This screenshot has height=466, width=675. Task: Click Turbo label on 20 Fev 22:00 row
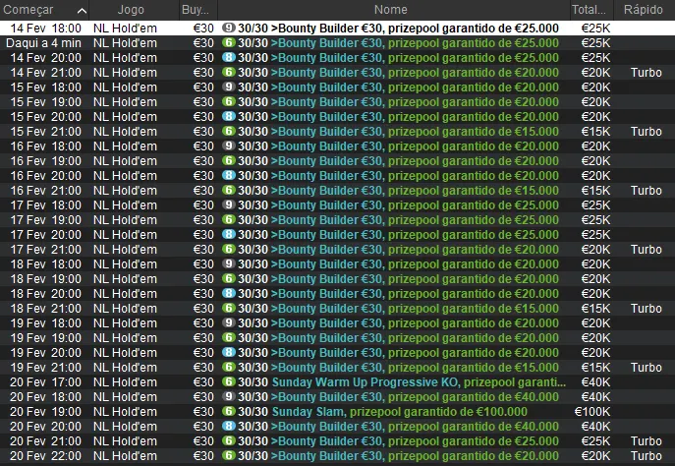pyautogui.click(x=647, y=456)
